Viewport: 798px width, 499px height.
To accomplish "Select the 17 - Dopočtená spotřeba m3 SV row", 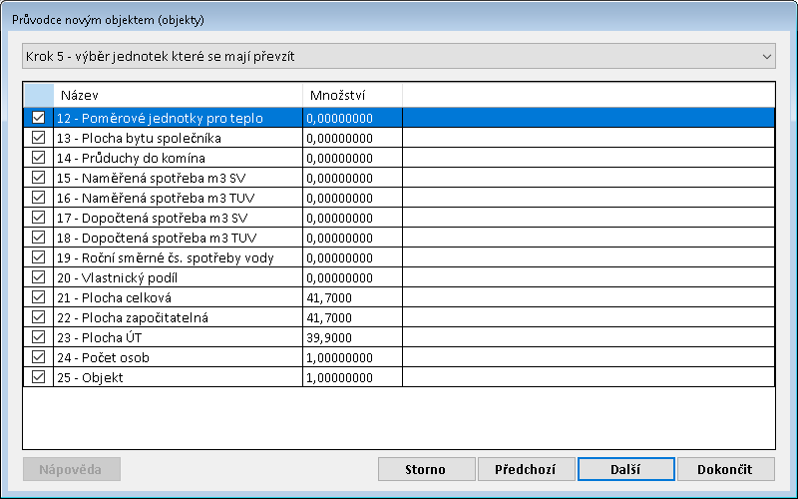I will pyautogui.click(x=178, y=218).
